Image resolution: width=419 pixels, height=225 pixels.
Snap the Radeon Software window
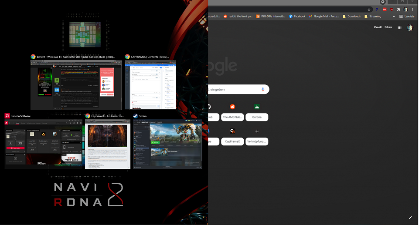pos(44,144)
